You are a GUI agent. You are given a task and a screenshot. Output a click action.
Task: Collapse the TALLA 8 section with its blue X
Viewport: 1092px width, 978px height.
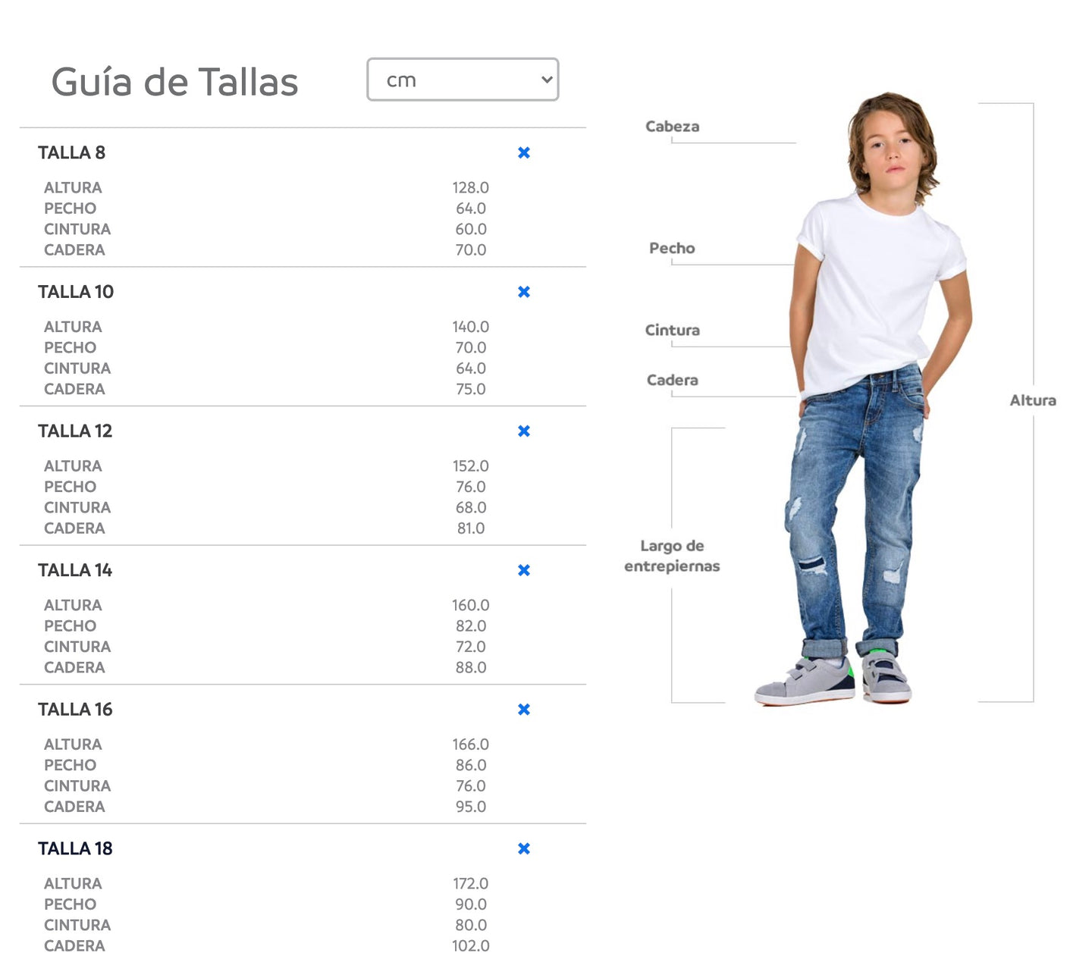[523, 153]
